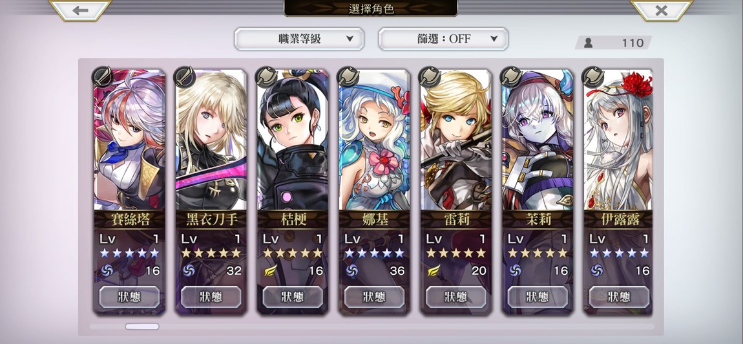This screenshot has height=344, width=743.
Task: Go back using the left arrow button
Action: click(x=80, y=10)
